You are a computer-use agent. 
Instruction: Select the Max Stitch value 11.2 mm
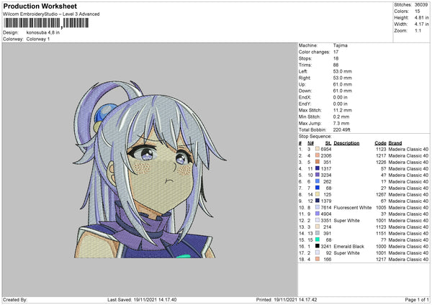(x=343, y=110)
